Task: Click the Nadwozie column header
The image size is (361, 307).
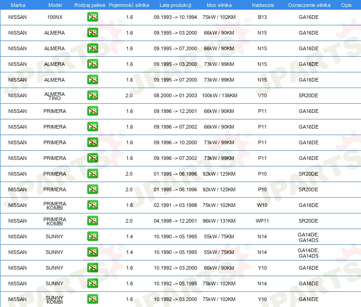Action: (x=263, y=5)
